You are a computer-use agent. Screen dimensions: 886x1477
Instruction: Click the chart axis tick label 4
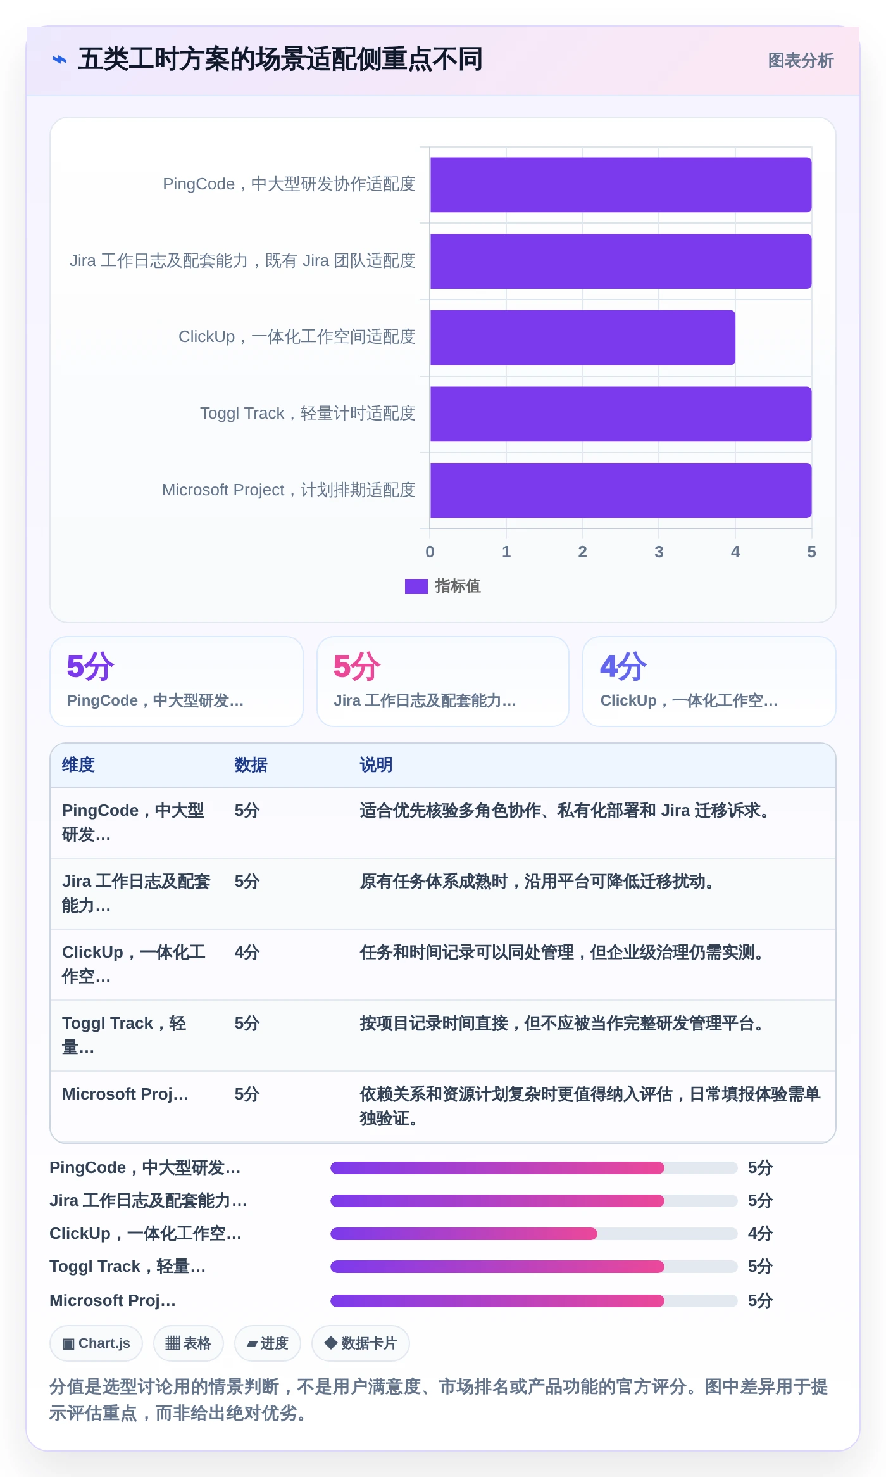735,552
